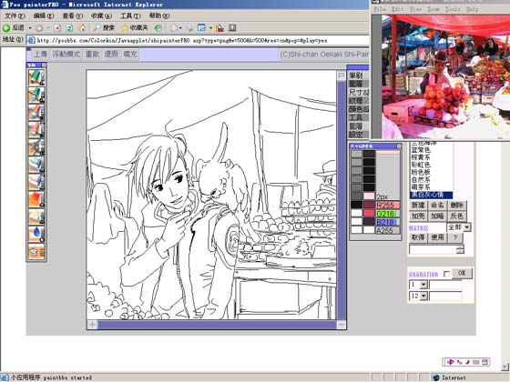
Task: Select the dark gray pencil tool icon
Action: [x=36, y=147]
